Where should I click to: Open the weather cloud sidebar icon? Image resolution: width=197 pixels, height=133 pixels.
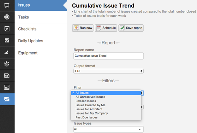tap(7, 52)
